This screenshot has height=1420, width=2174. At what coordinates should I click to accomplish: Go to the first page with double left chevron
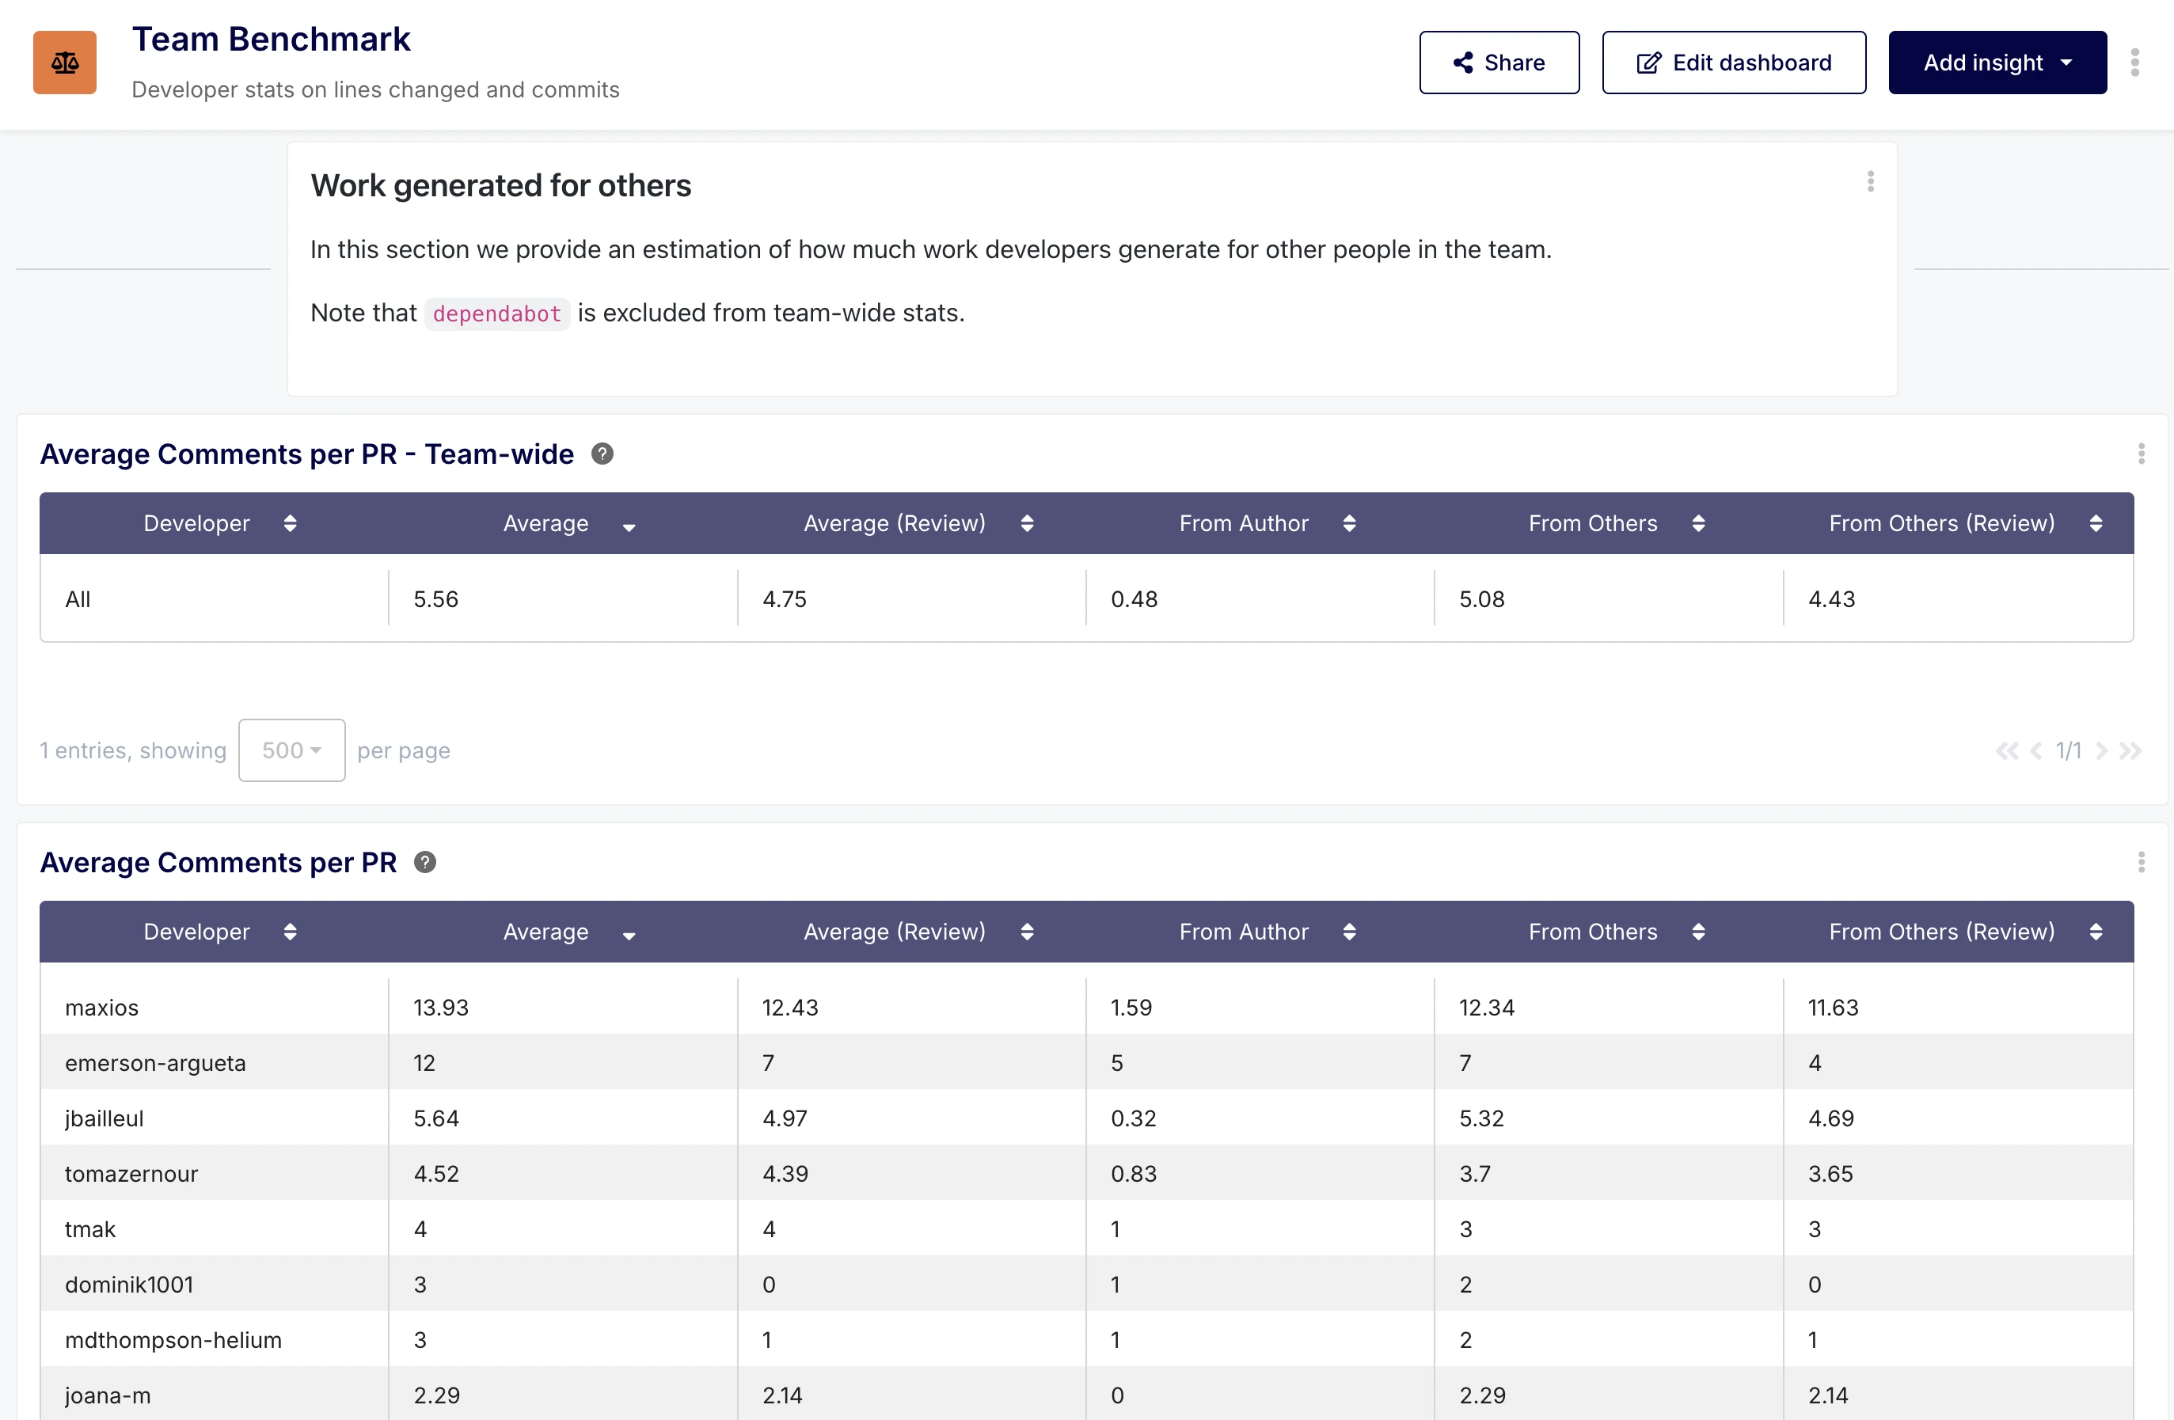point(2006,750)
